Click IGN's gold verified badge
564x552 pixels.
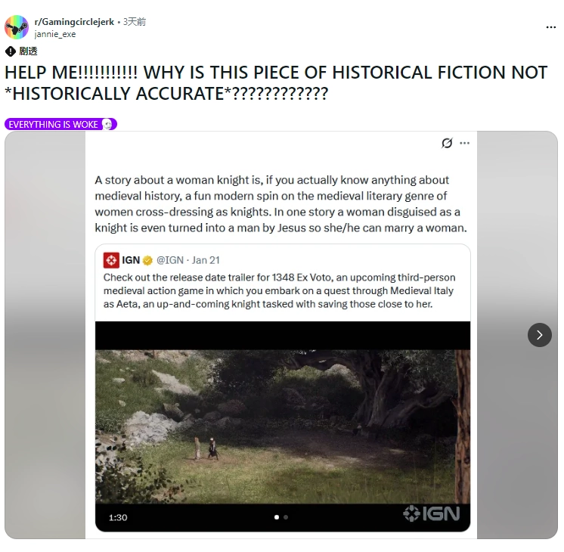tap(147, 261)
